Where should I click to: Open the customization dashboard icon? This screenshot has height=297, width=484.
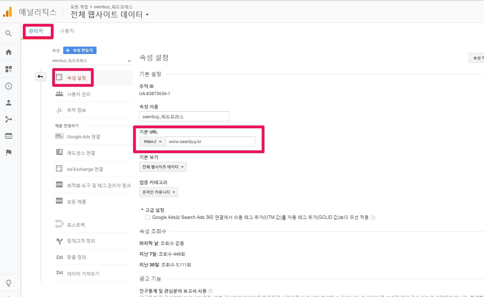pyautogui.click(x=9, y=69)
